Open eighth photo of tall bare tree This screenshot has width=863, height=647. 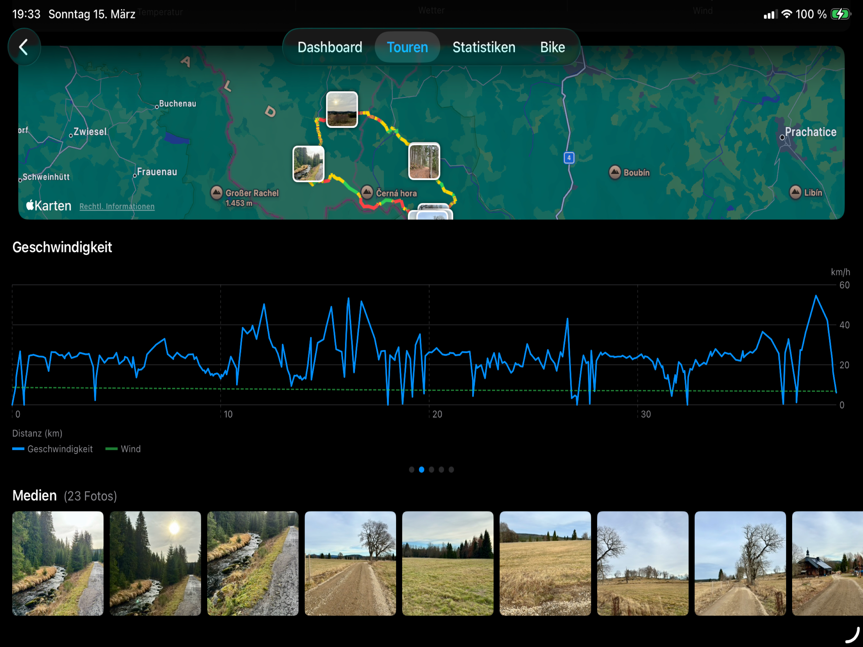(x=740, y=564)
